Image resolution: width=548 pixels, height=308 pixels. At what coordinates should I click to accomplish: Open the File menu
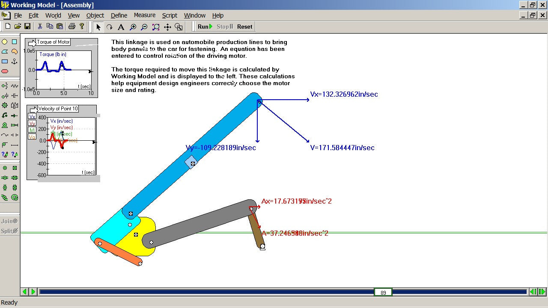18,15
